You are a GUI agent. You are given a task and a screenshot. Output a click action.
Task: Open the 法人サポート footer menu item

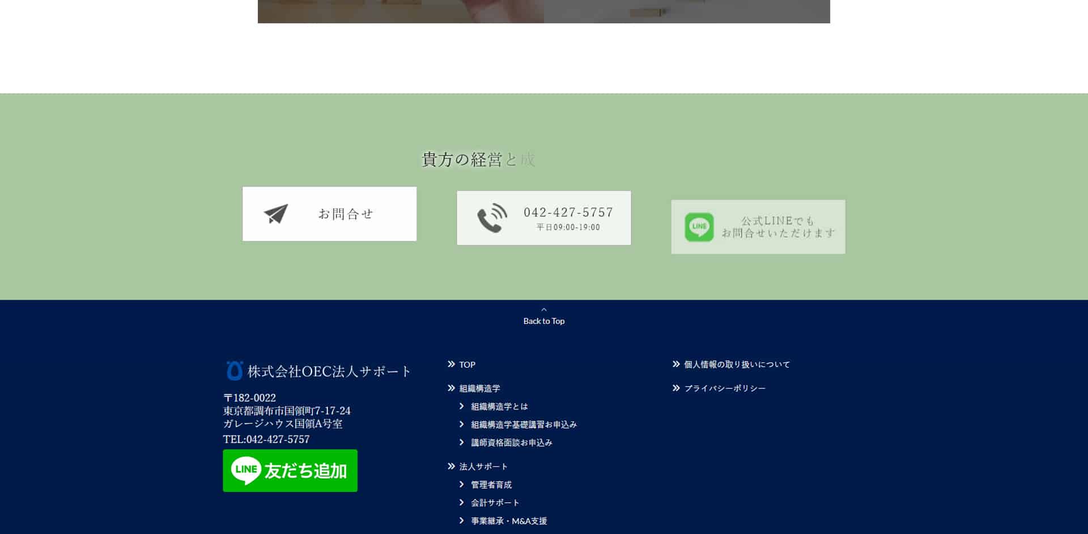tap(483, 467)
